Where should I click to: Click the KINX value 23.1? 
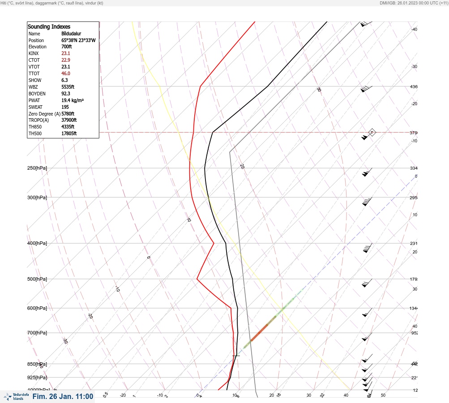coord(65,53)
